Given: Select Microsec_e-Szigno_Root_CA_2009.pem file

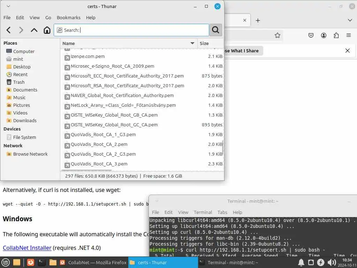Looking at the screenshot, I should pyautogui.click(x=112, y=66).
